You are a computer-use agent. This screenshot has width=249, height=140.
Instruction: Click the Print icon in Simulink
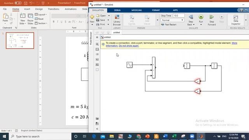coord(98,24)
